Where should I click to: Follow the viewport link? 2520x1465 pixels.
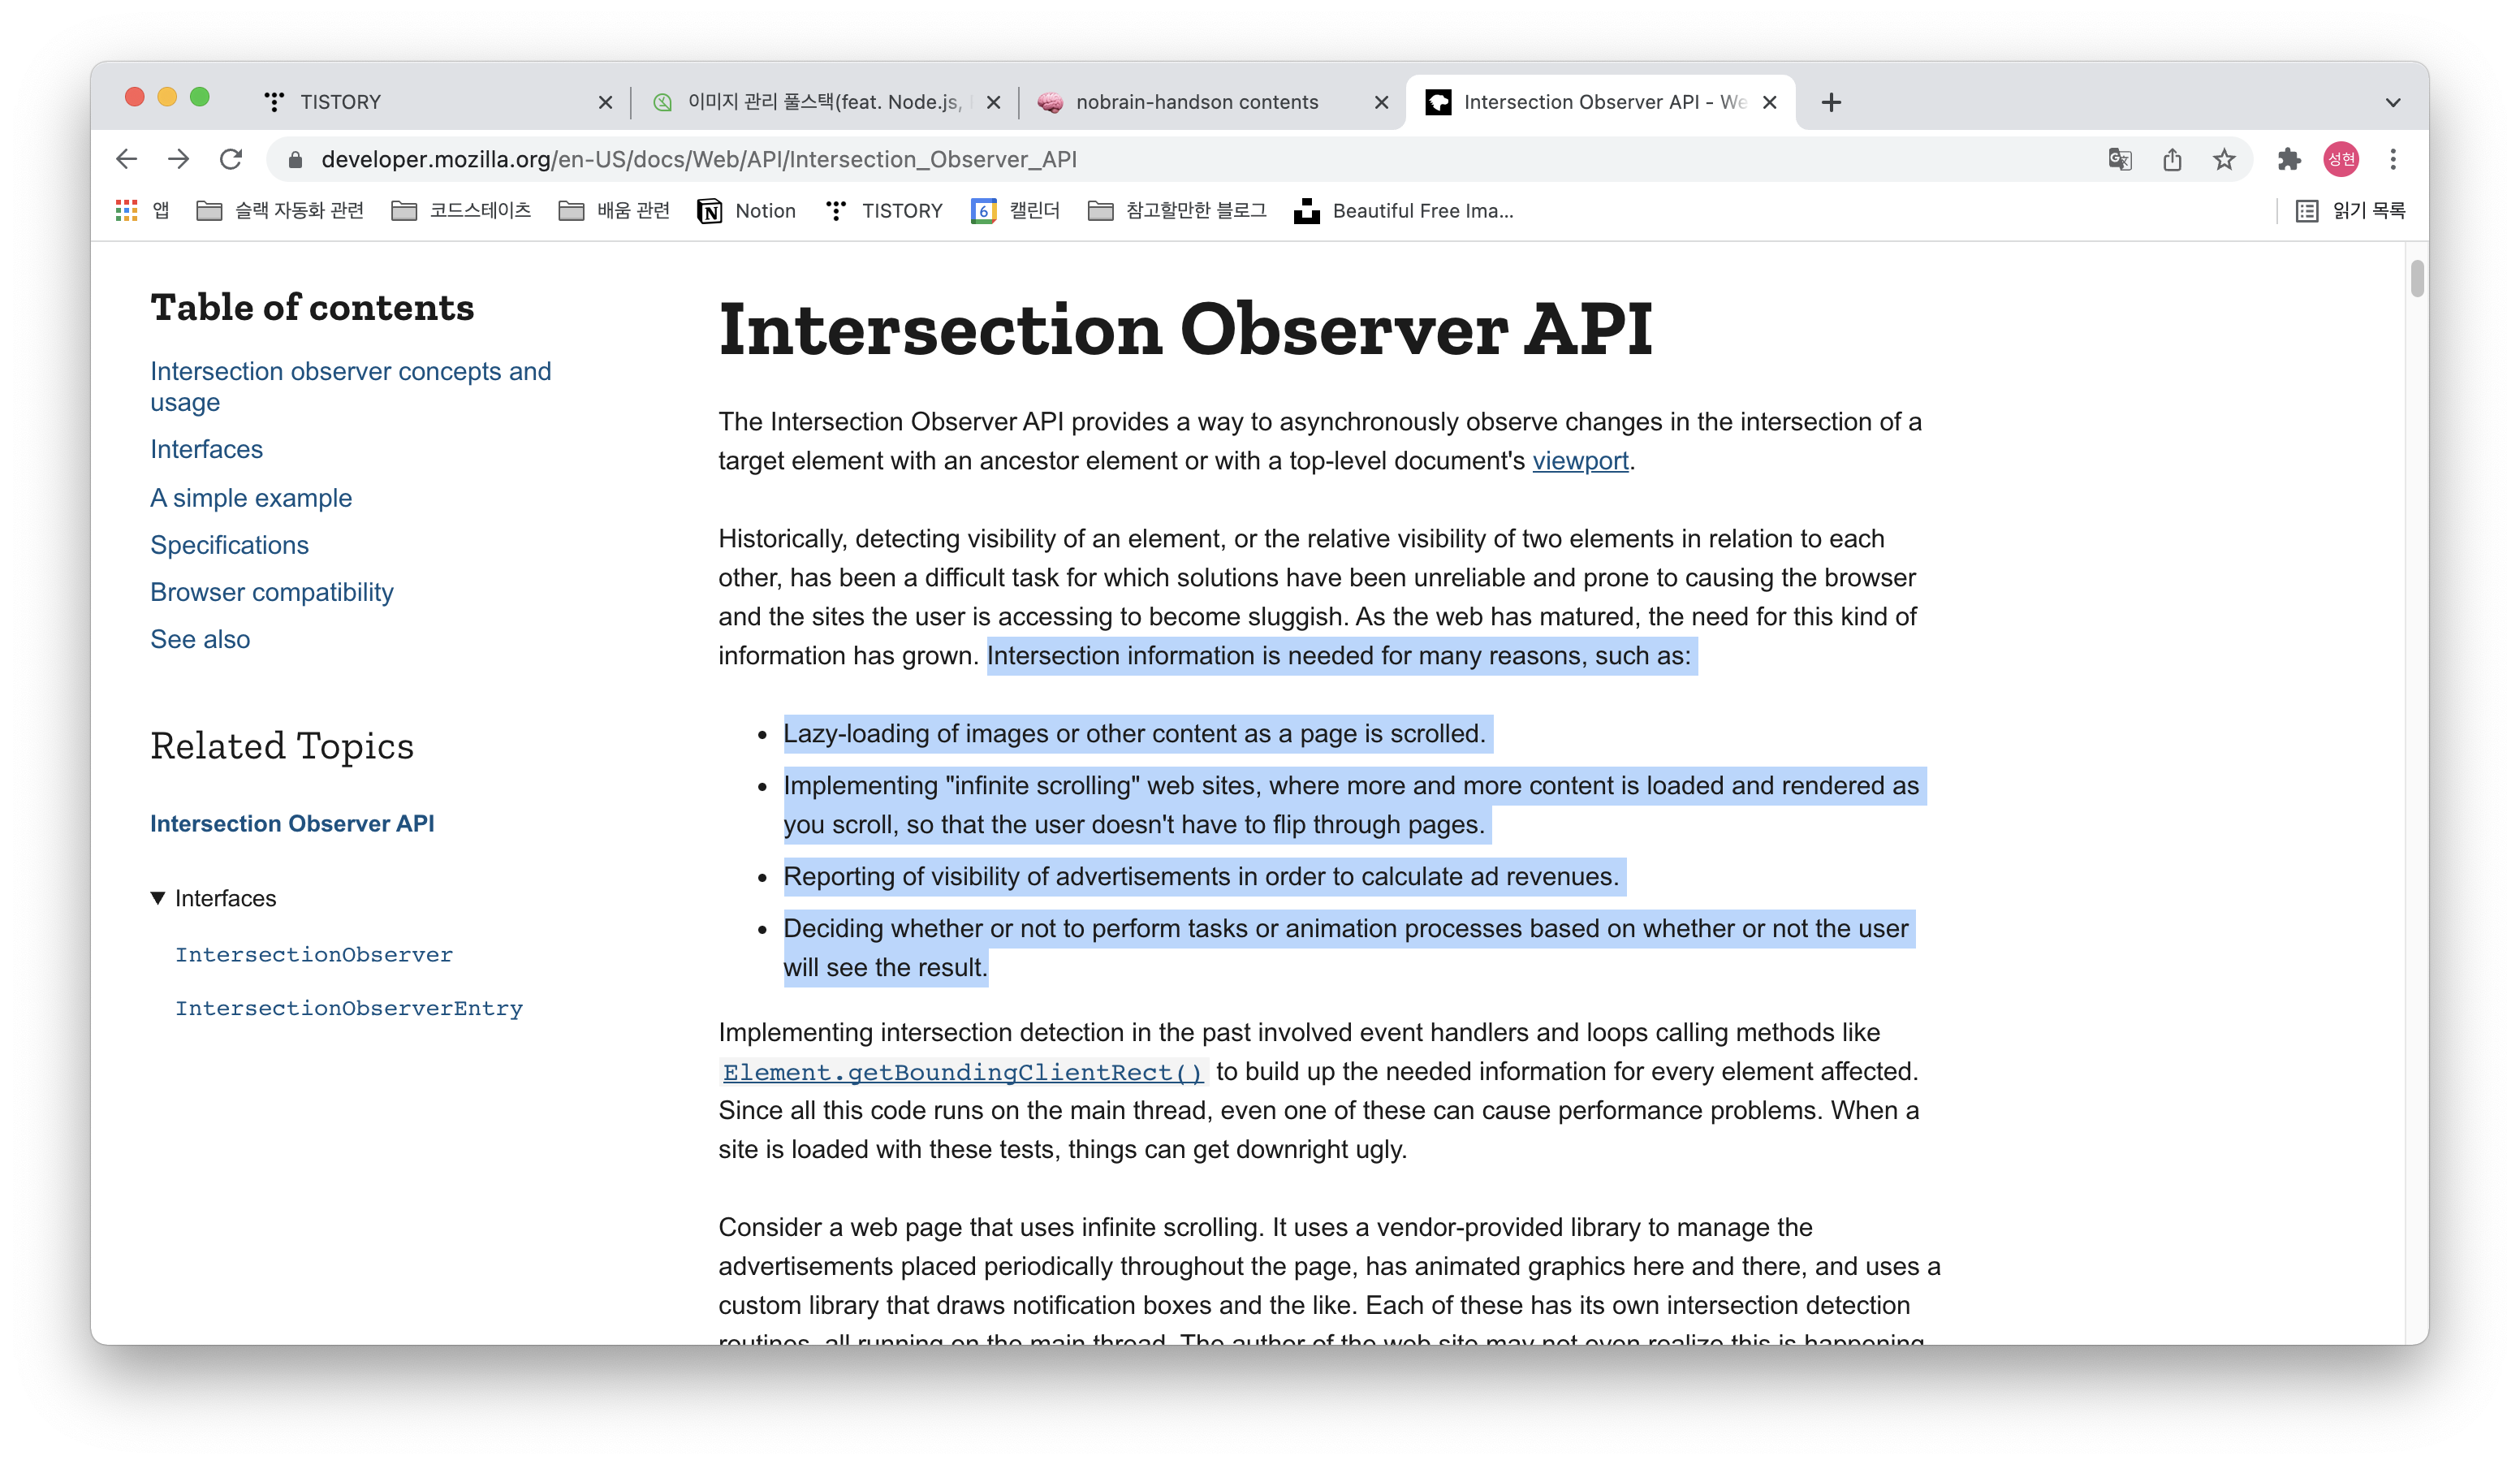coord(1580,461)
